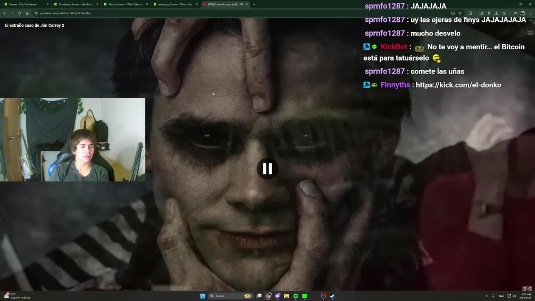Open Task View from the taskbar
Screen dimensions: 535x301
tap(259, 296)
